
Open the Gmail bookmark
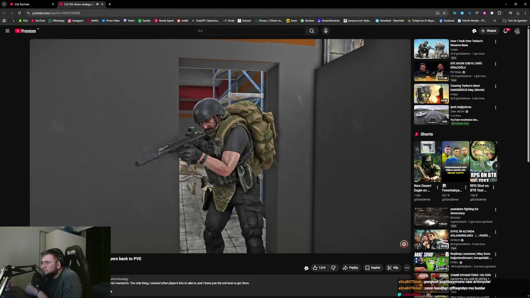pyautogui.click(x=229, y=20)
